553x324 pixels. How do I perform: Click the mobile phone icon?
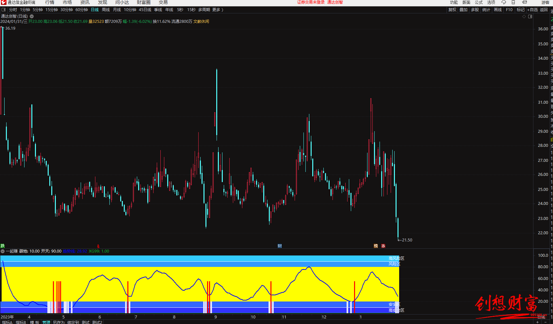[513, 2]
